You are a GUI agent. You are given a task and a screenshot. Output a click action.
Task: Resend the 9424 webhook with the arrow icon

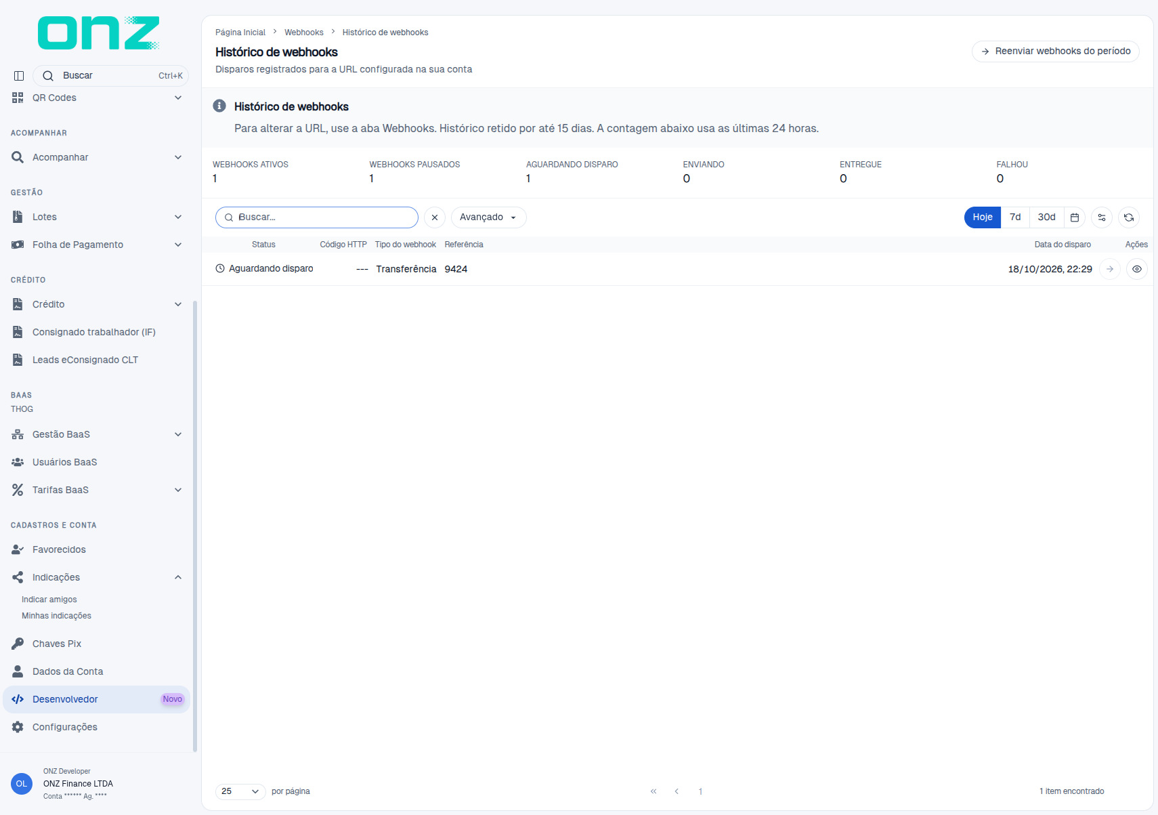[x=1110, y=269]
